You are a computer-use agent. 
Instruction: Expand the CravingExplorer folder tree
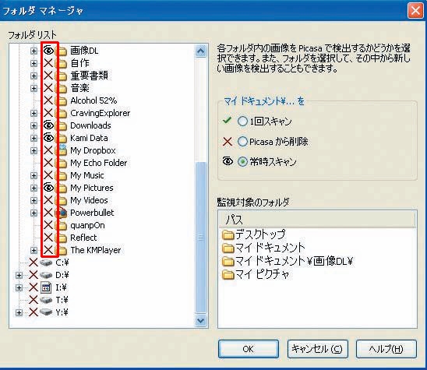pyautogui.click(x=34, y=113)
